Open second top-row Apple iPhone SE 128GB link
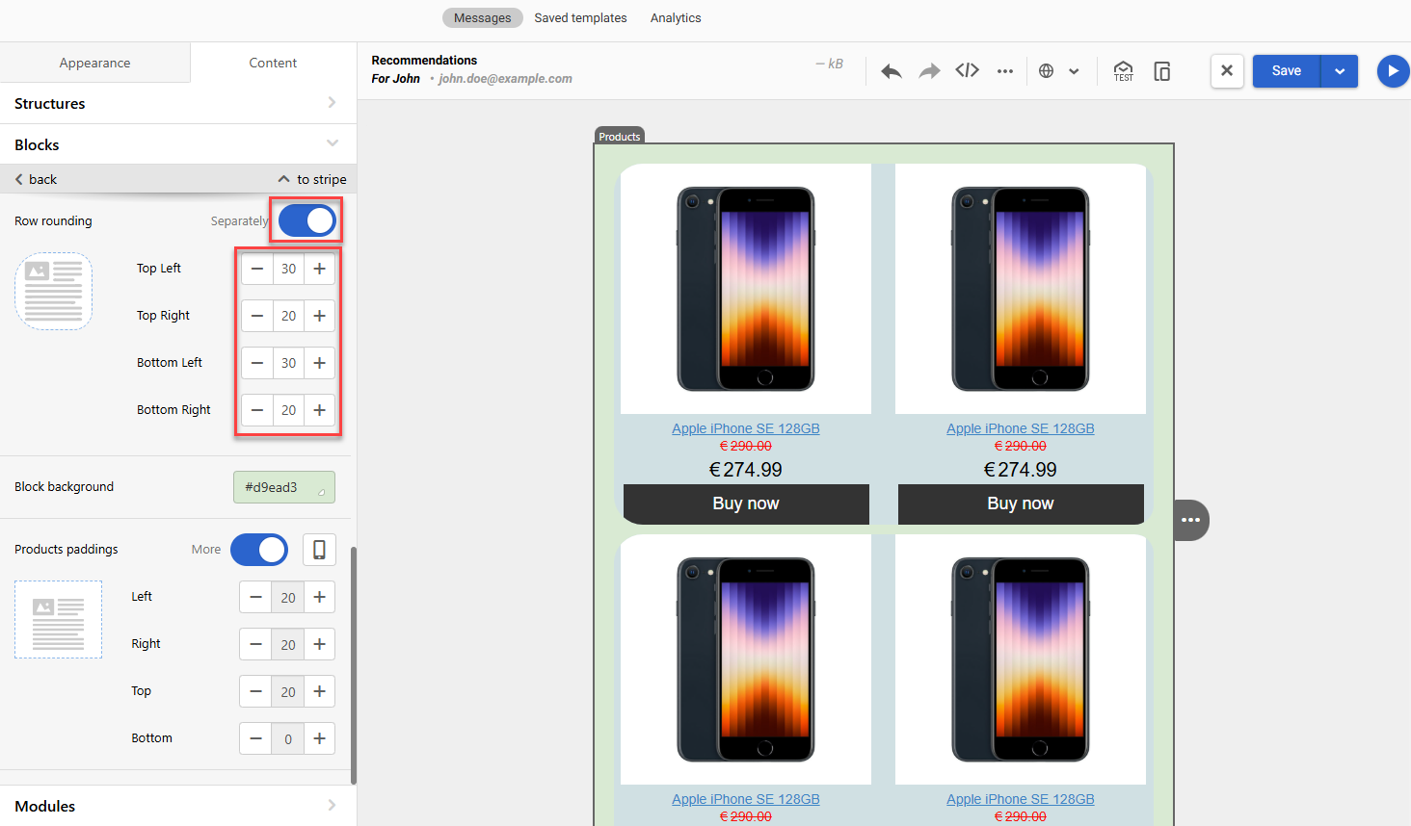 (1021, 428)
